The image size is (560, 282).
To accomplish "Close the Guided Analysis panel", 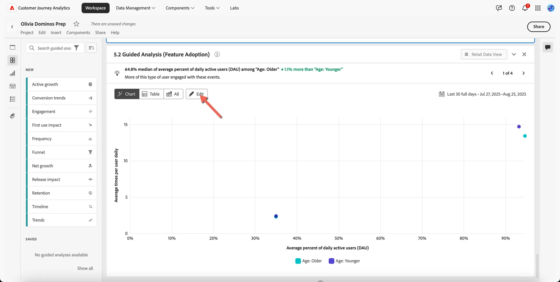I will point(524,54).
